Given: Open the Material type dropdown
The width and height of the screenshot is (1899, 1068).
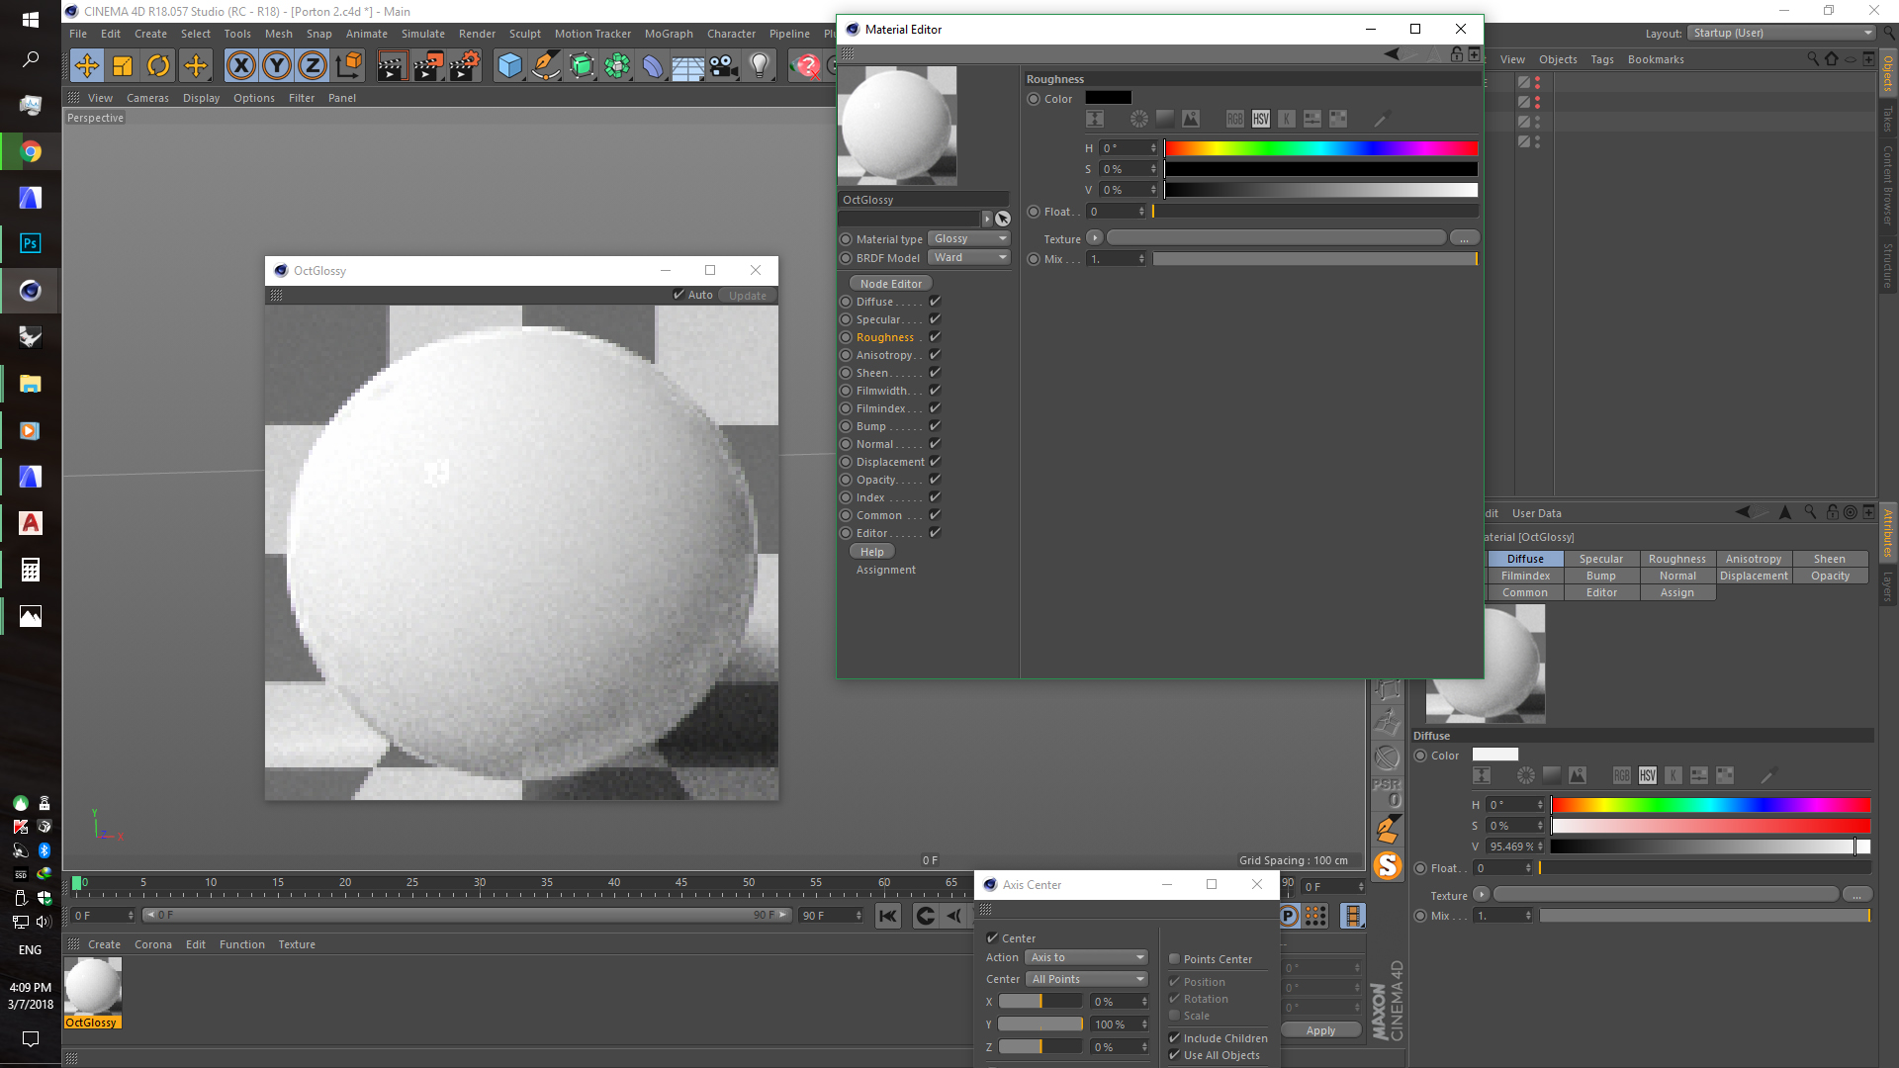Looking at the screenshot, I should coord(969,238).
